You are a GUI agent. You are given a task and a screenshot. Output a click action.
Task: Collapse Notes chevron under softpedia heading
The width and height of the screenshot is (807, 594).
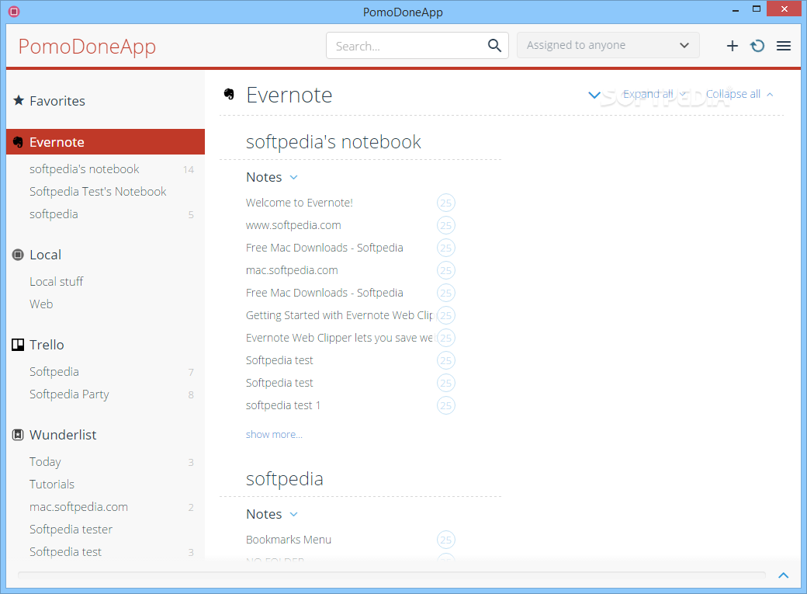pos(294,514)
